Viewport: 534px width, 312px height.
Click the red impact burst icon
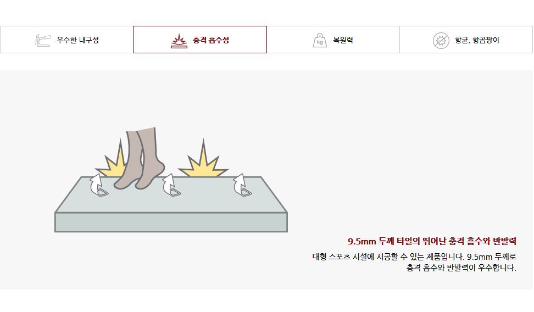(179, 41)
